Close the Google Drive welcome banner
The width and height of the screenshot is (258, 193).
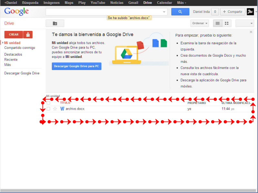click(x=251, y=32)
